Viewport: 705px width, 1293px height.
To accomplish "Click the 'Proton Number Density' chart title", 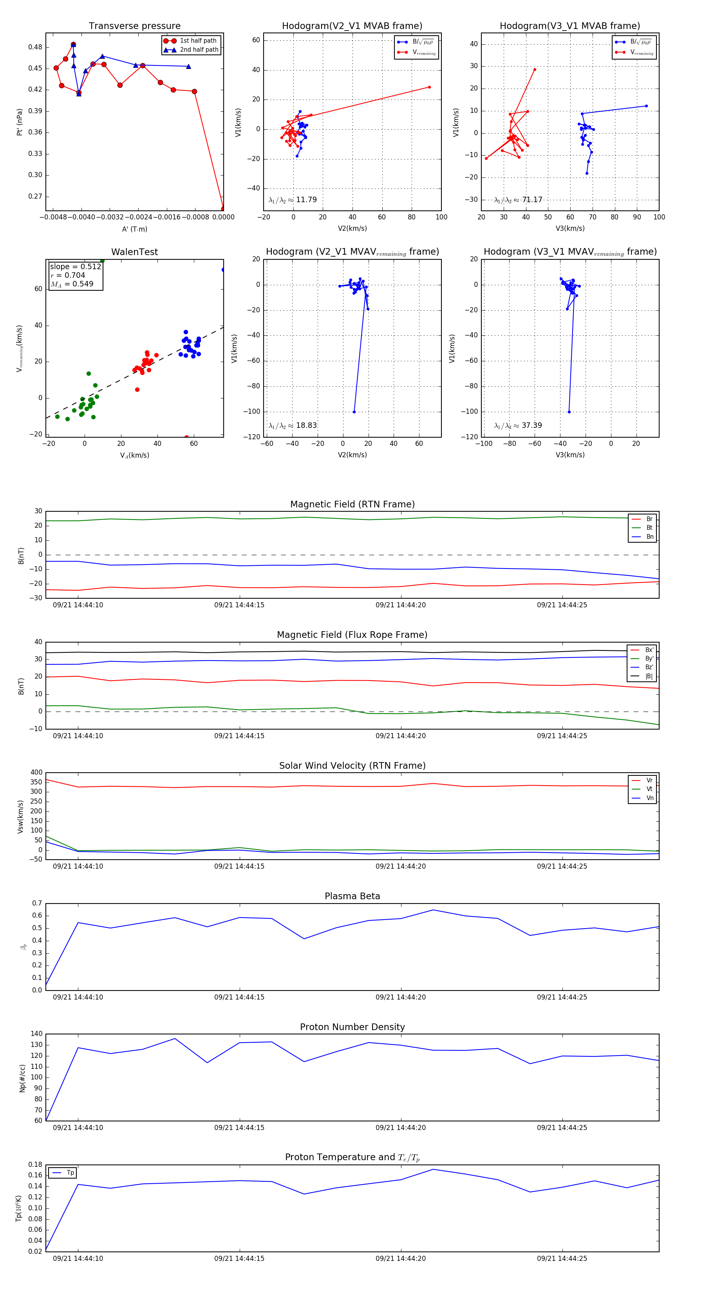I will coord(352,1027).
